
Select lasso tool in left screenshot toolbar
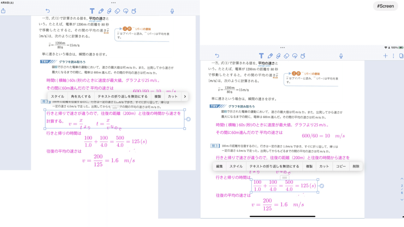126,11
